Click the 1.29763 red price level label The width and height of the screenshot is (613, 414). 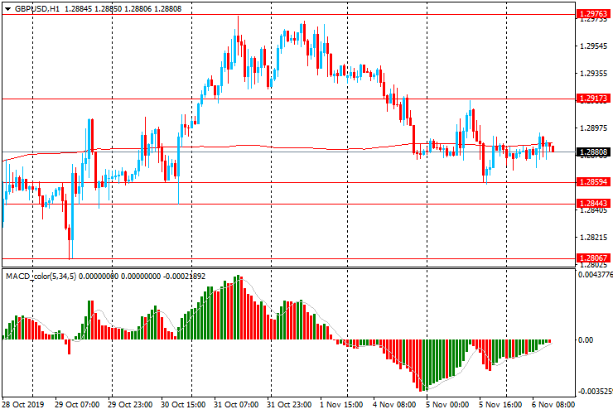click(593, 14)
